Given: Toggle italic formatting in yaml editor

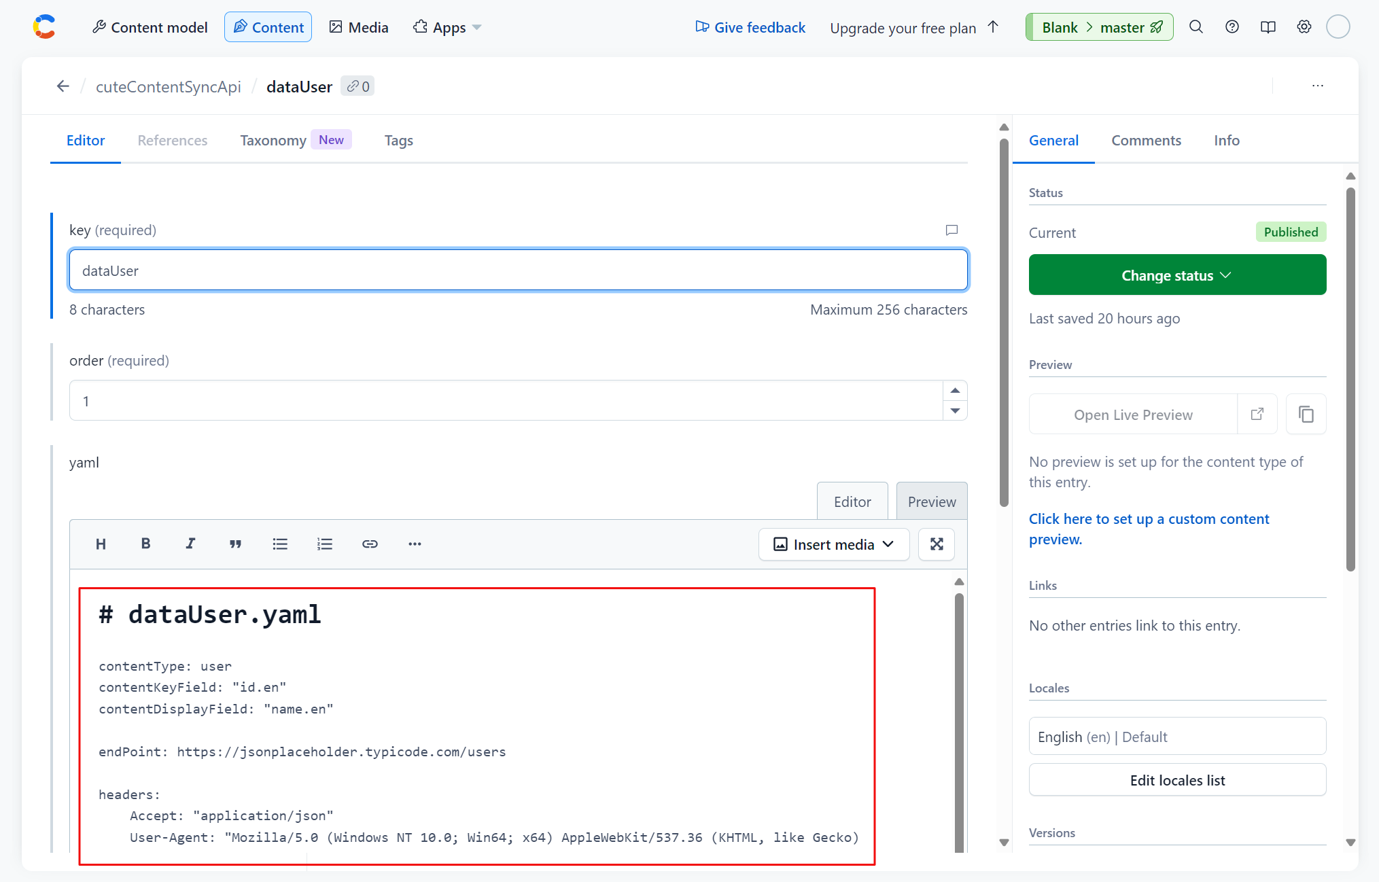Looking at the screenshot, I should tap(190, 544).
